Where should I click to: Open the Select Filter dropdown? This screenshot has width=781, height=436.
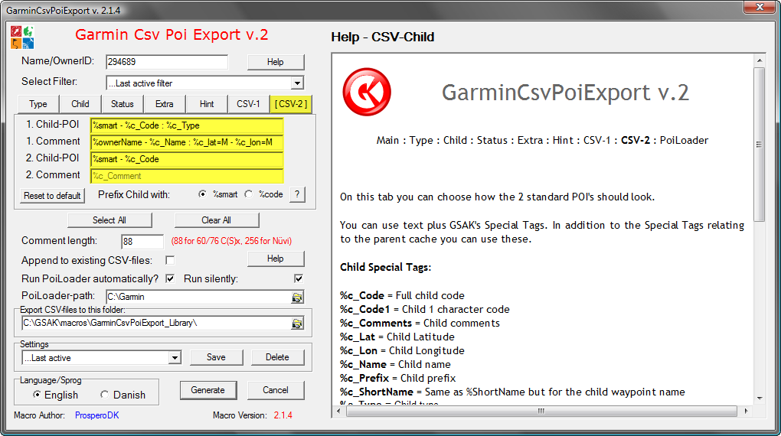point(297,83)
